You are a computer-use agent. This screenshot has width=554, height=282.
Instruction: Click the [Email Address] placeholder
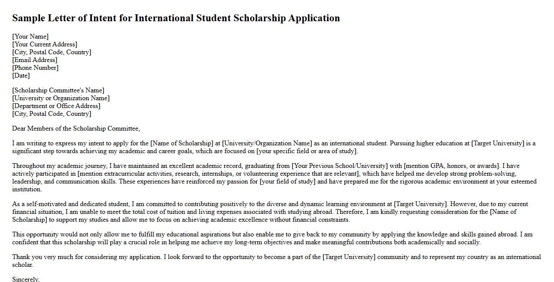click(x=35, y=60)
